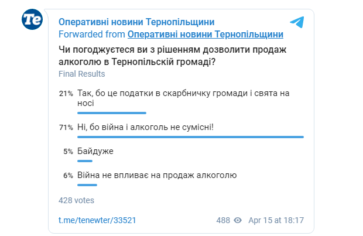Click the Te channel avatar logo
The height and width of the screenshot is (236, 363).
click(32, 19)
